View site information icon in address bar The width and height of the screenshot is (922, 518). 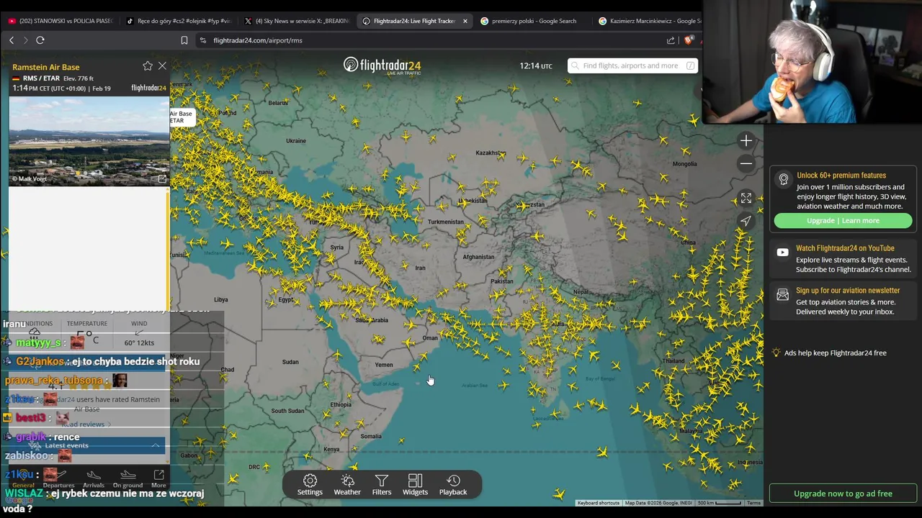coord(203,40)
